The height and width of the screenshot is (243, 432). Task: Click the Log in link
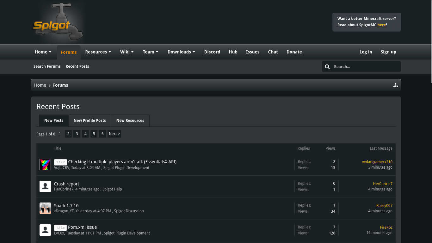coord(366,52)
